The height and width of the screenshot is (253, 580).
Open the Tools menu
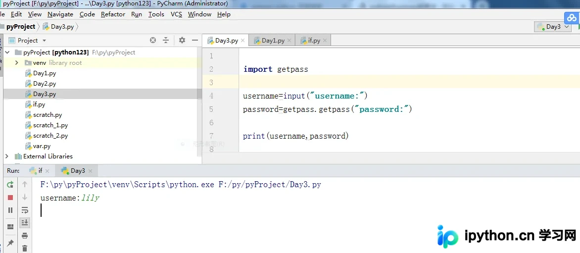click(x=156, y=14)
